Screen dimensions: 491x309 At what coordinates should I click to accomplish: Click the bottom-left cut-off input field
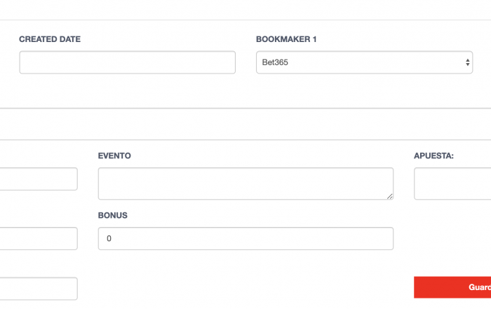point(39,289)
